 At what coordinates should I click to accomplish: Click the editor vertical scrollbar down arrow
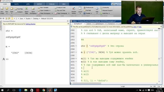click(x=159, y=81)
